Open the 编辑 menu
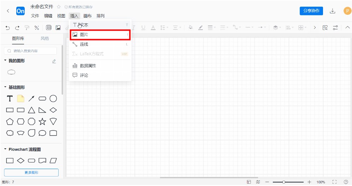Viewport: 352px width, 186px height. [x=48, y=16]
